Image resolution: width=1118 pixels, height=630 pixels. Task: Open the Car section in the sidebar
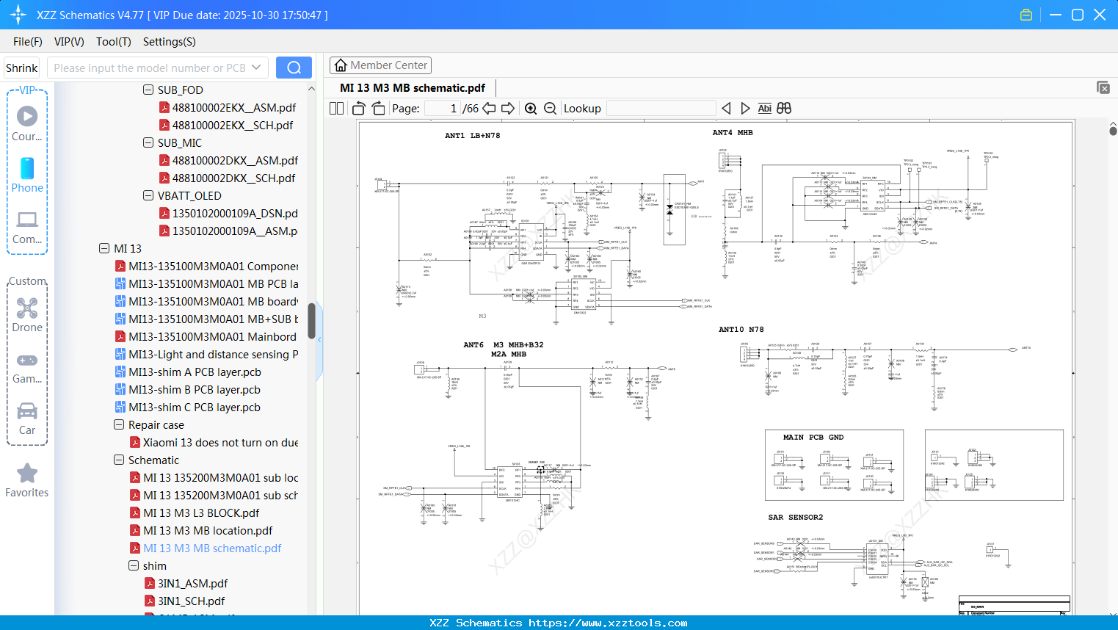click(27, 413)
